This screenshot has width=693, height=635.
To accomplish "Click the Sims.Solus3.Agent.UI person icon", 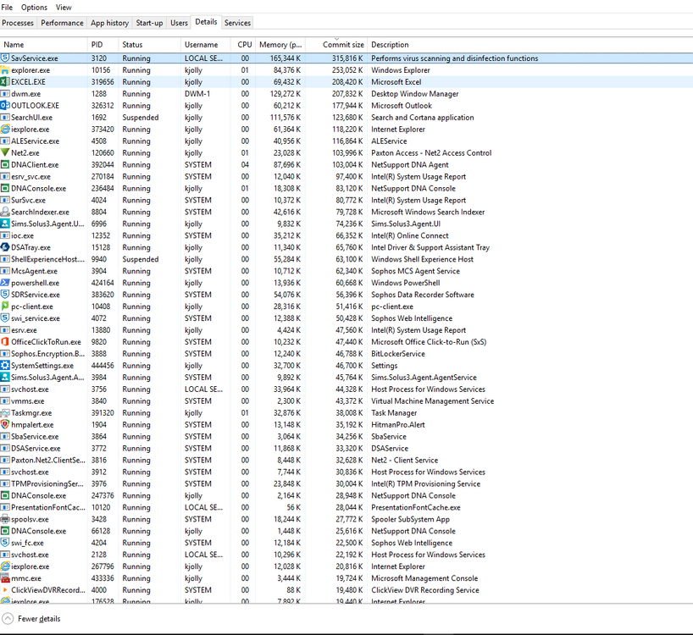I will [x=5, y=224].
